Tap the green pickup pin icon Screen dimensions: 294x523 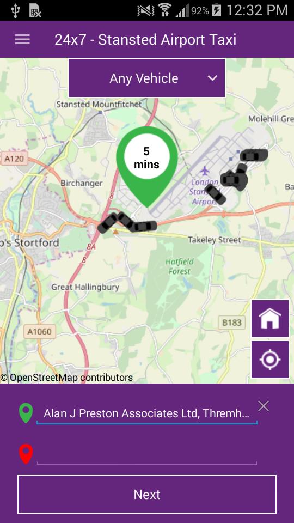click(26, 413)
